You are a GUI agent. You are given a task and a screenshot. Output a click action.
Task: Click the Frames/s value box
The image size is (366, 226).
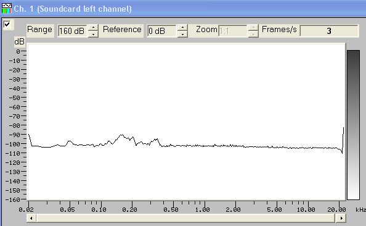tap(329, 31)
